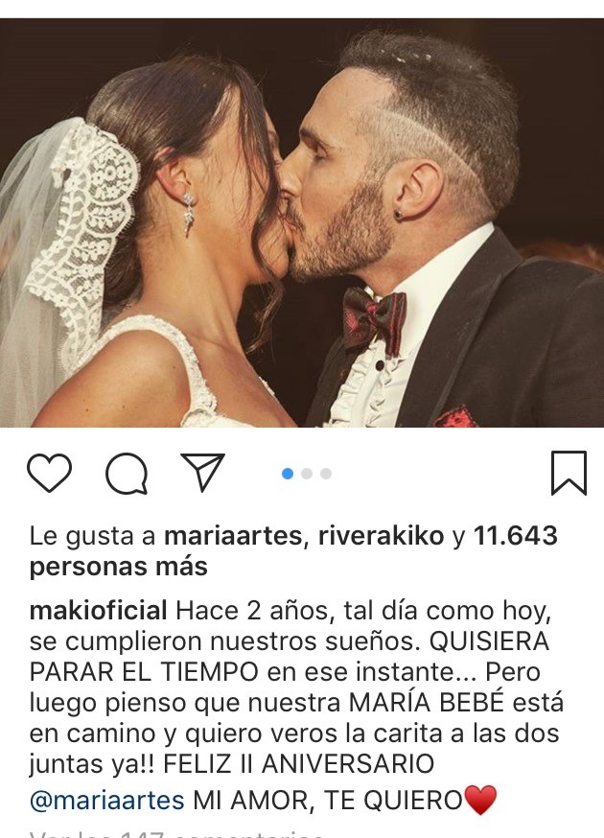The image size is (604, 838).
Task: Jump to the third carousel dot
Action: (326, 474)
